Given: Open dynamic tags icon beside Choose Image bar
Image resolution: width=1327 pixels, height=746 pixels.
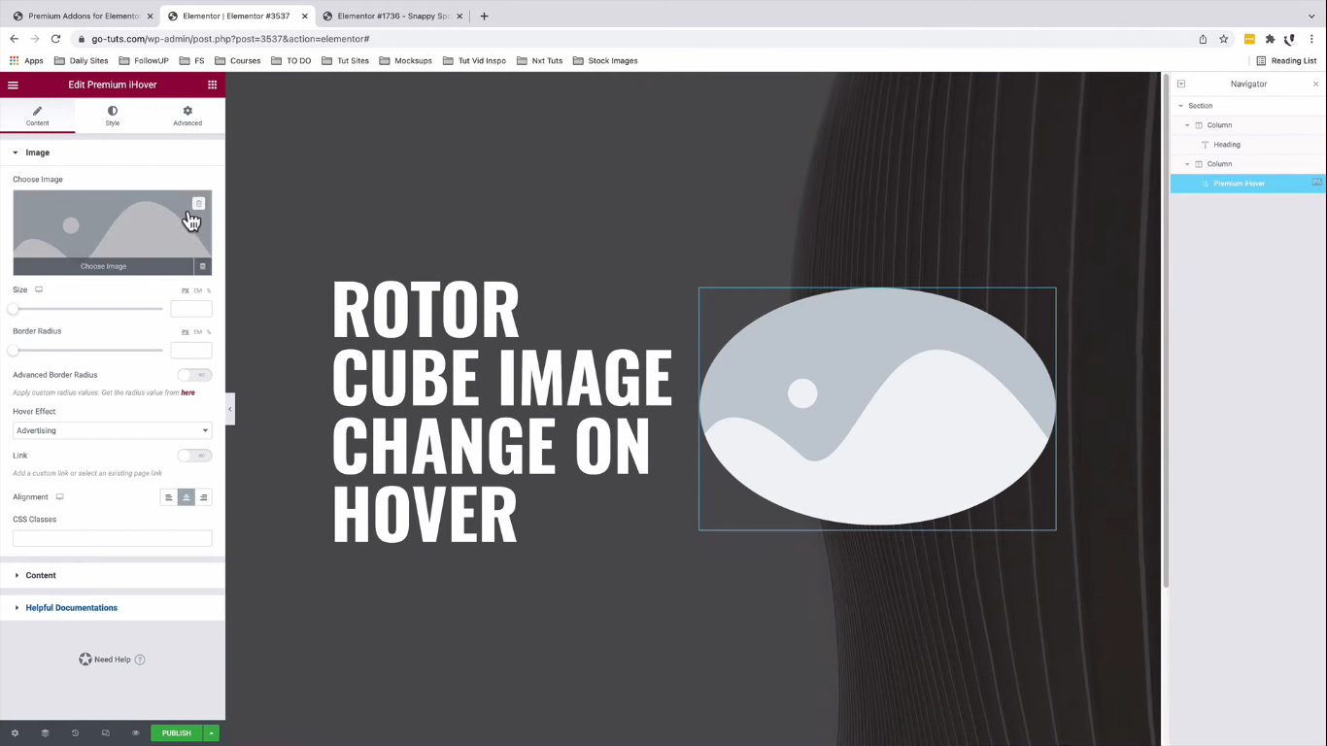Looking at the screenshot, I should coord(203,266).
